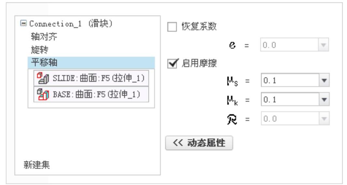The image size is (347, 185).
Task: Collapse the Connection_1 tree node
Action: (x=23, y=23)
